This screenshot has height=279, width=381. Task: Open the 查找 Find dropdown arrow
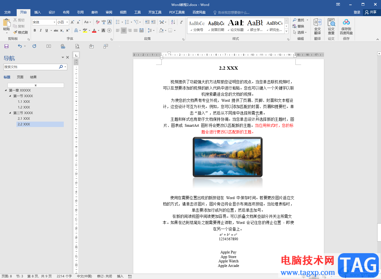[x=308, y=20]
